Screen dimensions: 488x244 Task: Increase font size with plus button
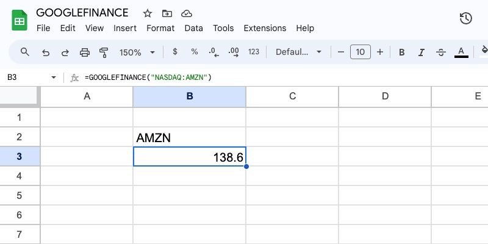pos(380,52)
